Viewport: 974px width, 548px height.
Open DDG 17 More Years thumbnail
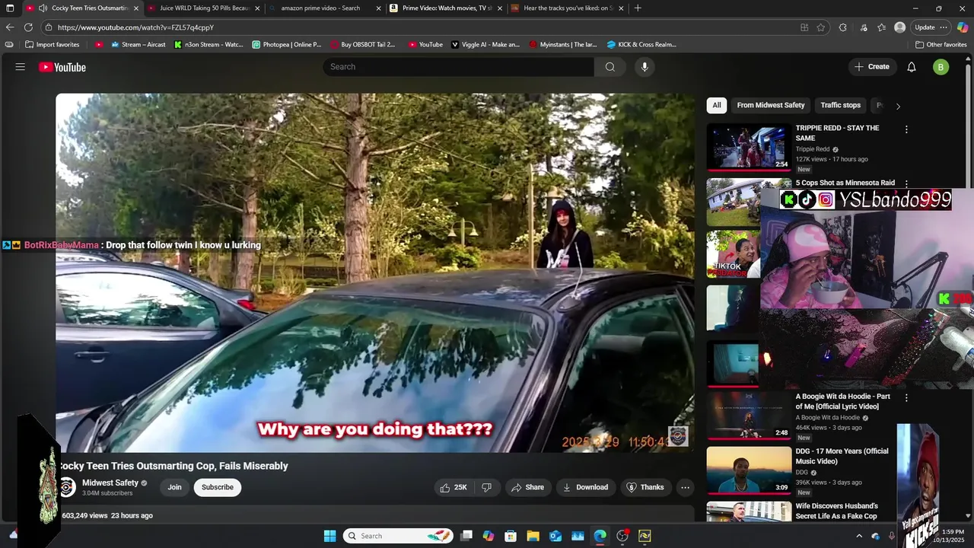[749, 470]
